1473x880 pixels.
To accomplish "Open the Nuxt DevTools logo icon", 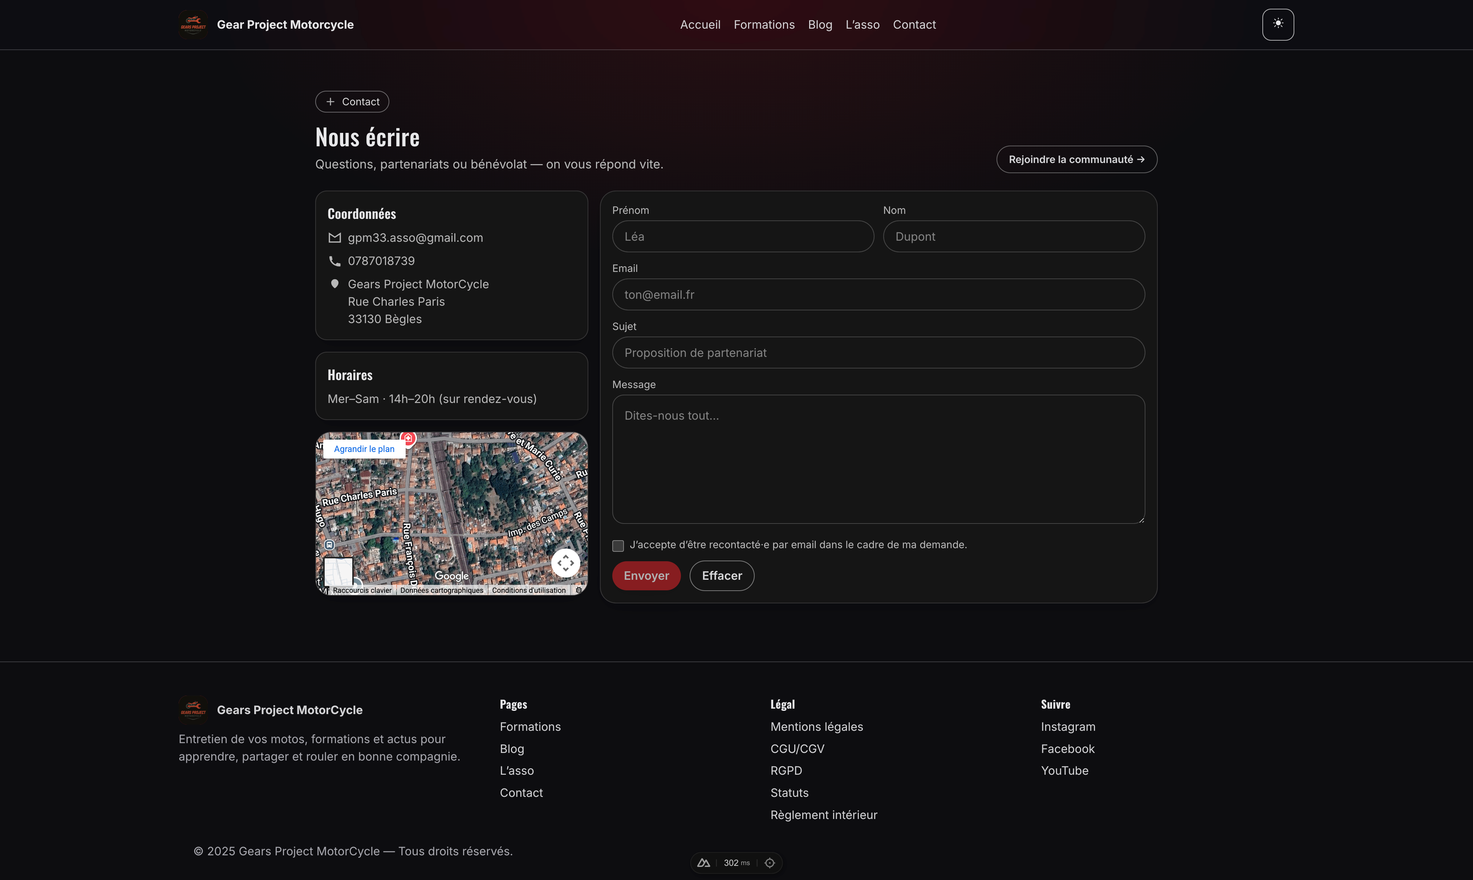I will tap(703, 863).
